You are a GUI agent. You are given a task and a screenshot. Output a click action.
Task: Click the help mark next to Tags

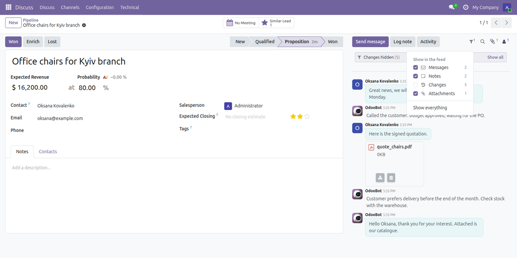[191, 127]
